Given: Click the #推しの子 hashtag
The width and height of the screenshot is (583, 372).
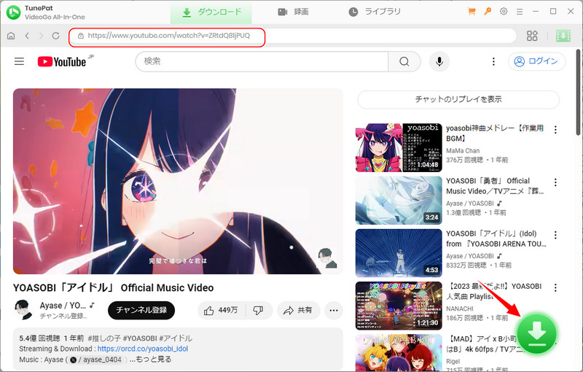Looking at the screenshot, I should pyautogui.click(x=104, y=338).
